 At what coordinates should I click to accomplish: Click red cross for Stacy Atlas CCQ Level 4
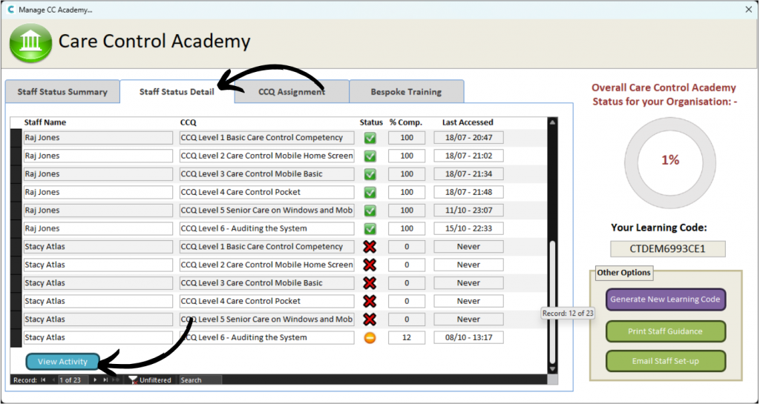coord(370,301)
